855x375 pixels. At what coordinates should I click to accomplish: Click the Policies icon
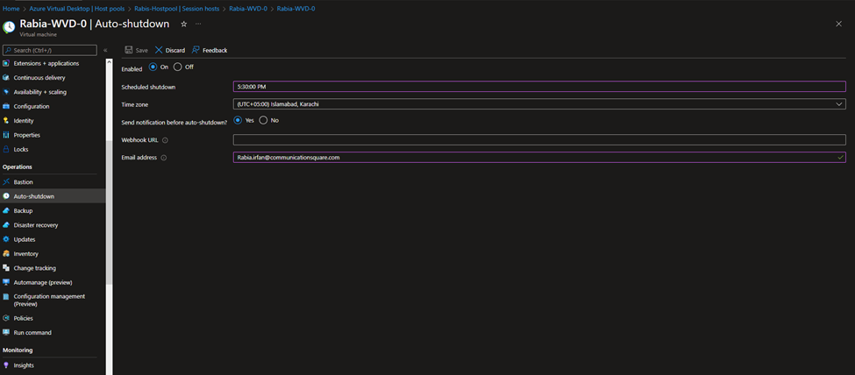click(6, 318)
